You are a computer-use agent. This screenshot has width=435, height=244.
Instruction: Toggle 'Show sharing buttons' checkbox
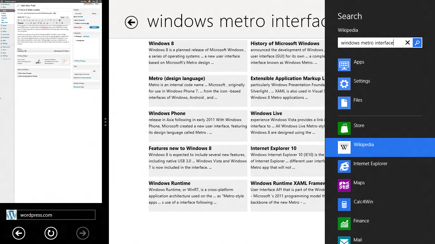click(x=18, y=76)
